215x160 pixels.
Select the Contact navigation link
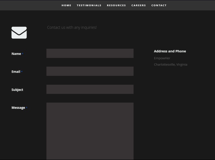159,5
